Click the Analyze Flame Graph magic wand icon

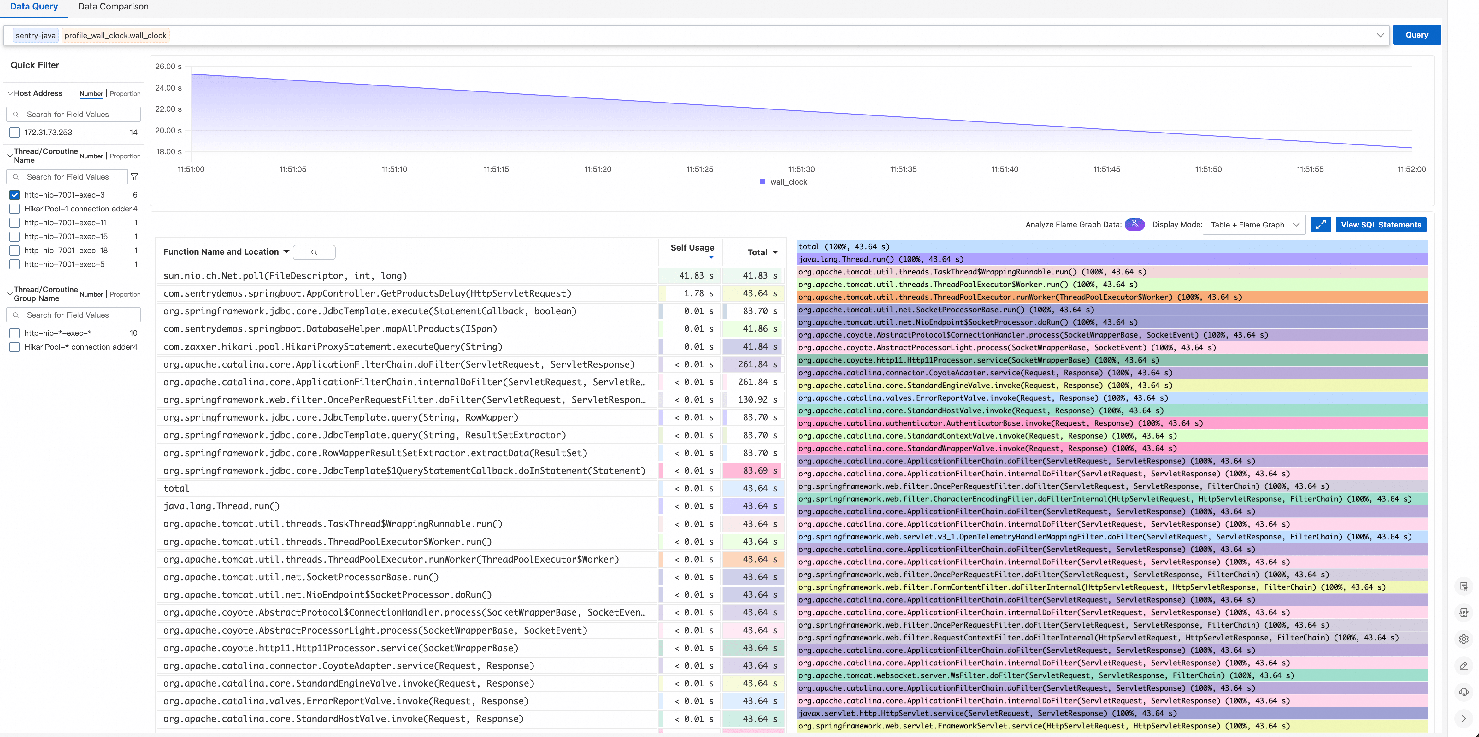pos(1134,224)
